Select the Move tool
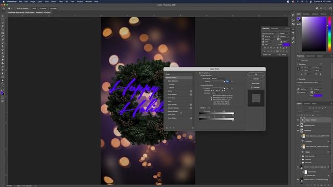The image size is (333, 187). coord(3,16)
